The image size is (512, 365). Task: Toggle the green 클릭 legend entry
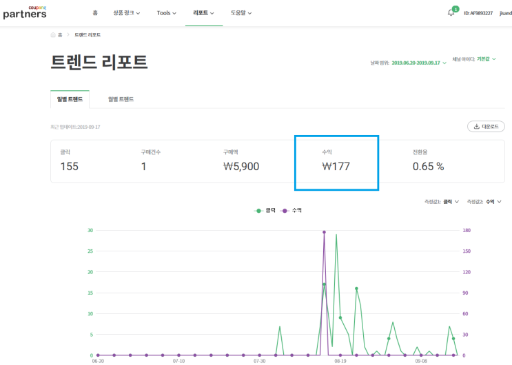click(x=265, y=211)
